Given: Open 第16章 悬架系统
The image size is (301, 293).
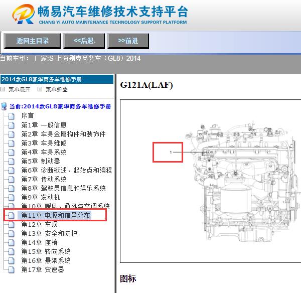Looking at the screenshot, I should pos(46,260).
